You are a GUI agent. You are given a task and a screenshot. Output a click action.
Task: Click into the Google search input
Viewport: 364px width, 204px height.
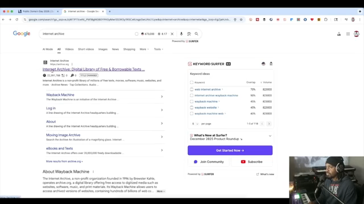pos(87,34)
